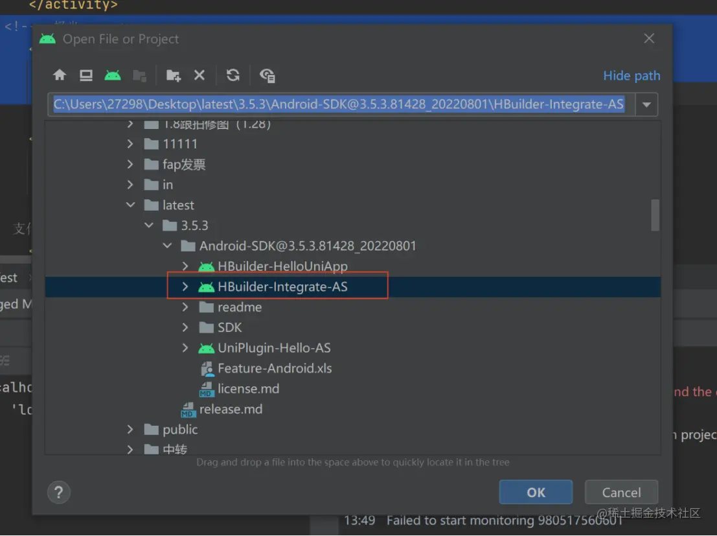
Task: Open the help question mark button
Action: (59, 493)
